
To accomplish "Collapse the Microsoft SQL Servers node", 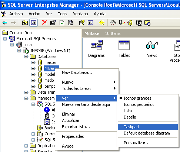I will (5, 39).
